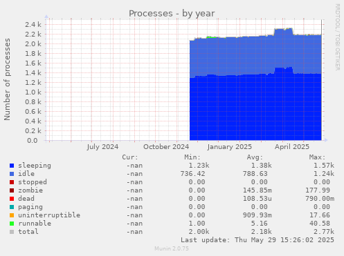
Task: Click zombie Max value '177.99'
Action: (x=318, y=190)
